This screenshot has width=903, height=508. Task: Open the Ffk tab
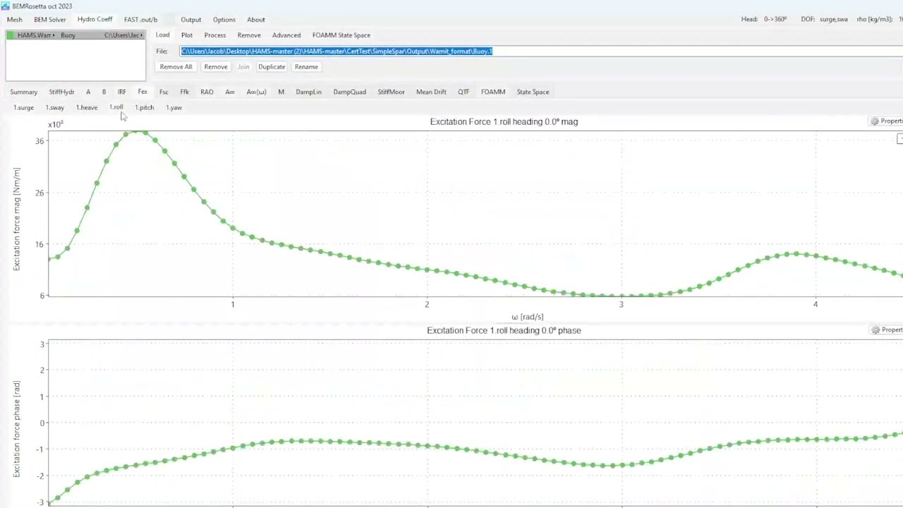click(185, 92)
